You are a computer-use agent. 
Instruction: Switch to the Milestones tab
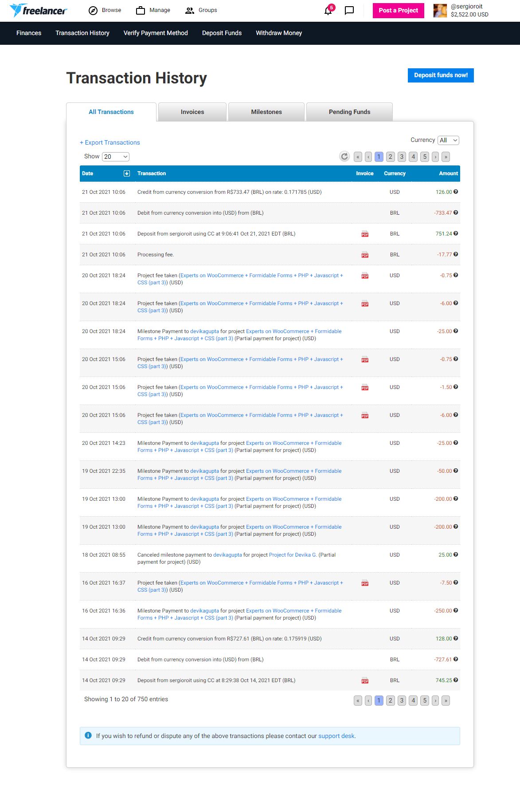266,112
